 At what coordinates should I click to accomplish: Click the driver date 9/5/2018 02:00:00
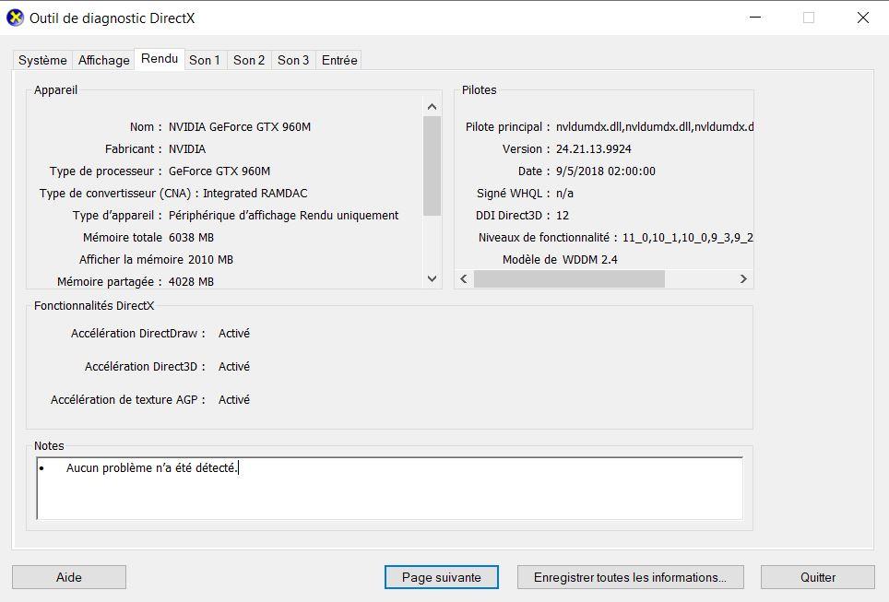(x=606, y=171)
